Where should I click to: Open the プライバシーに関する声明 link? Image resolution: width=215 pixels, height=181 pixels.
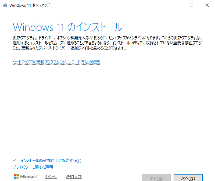point(33,167)
